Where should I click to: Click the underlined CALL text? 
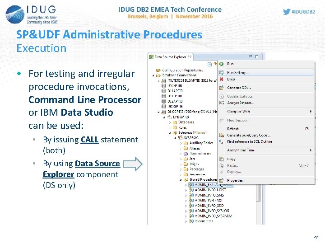tap(89, 140)
